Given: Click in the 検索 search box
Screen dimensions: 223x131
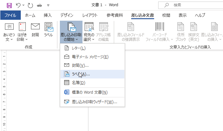Looking at the screenshot, I should [x=190, y=5].
